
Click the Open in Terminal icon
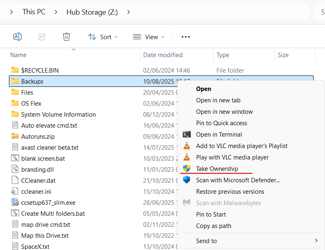pyautogui.click(x=187, y=135)
